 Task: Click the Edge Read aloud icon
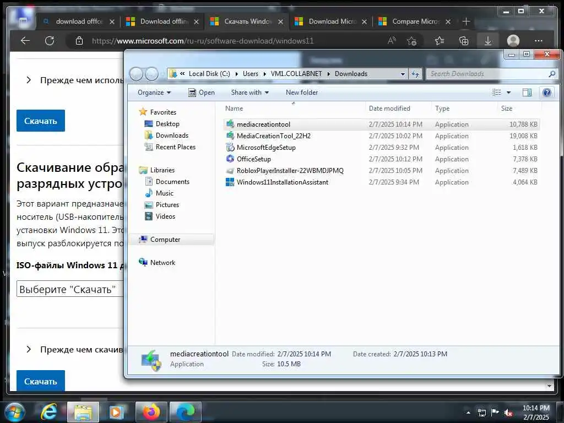pyautogui.click(x=392, y=41)
